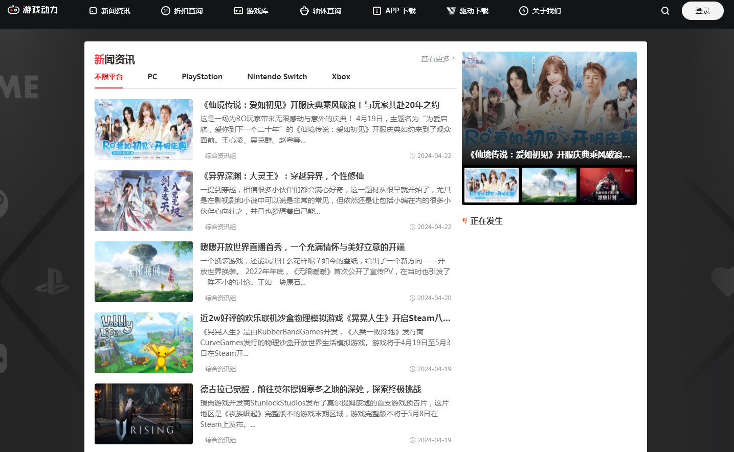
Task: Click the 游戏动力 site logo
Action: pyautogui.click(x=33, y=10)
